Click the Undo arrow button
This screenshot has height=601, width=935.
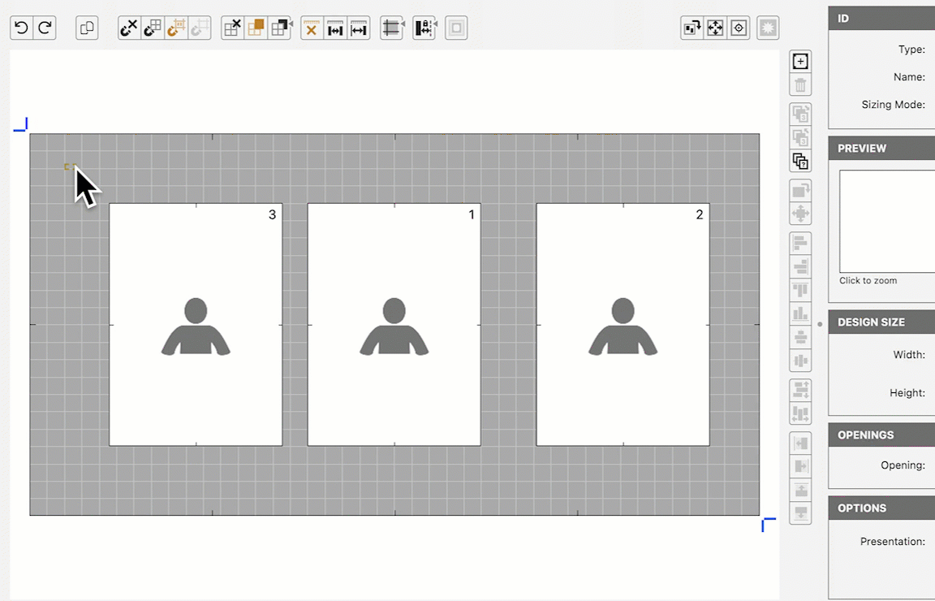click(x=22, y=28)
